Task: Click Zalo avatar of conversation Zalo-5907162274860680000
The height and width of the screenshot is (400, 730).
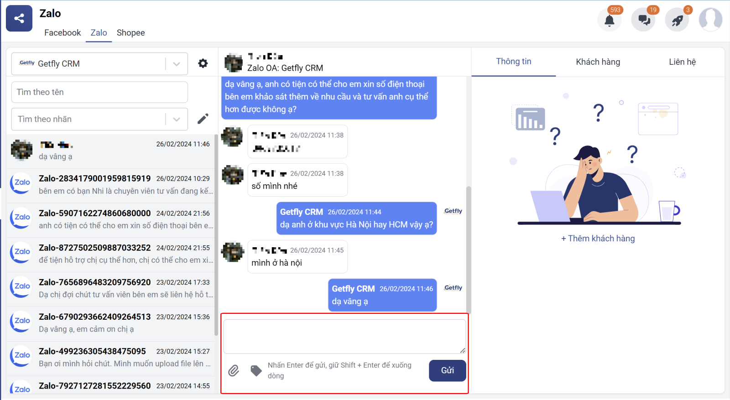Action: [x=21, y=218]
